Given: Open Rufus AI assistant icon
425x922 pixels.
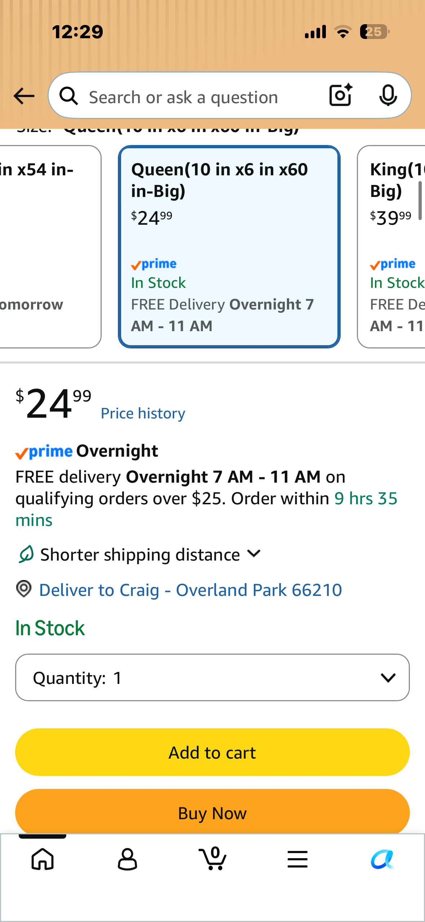Looking at the screenshot, I should [x=382, y=859].
